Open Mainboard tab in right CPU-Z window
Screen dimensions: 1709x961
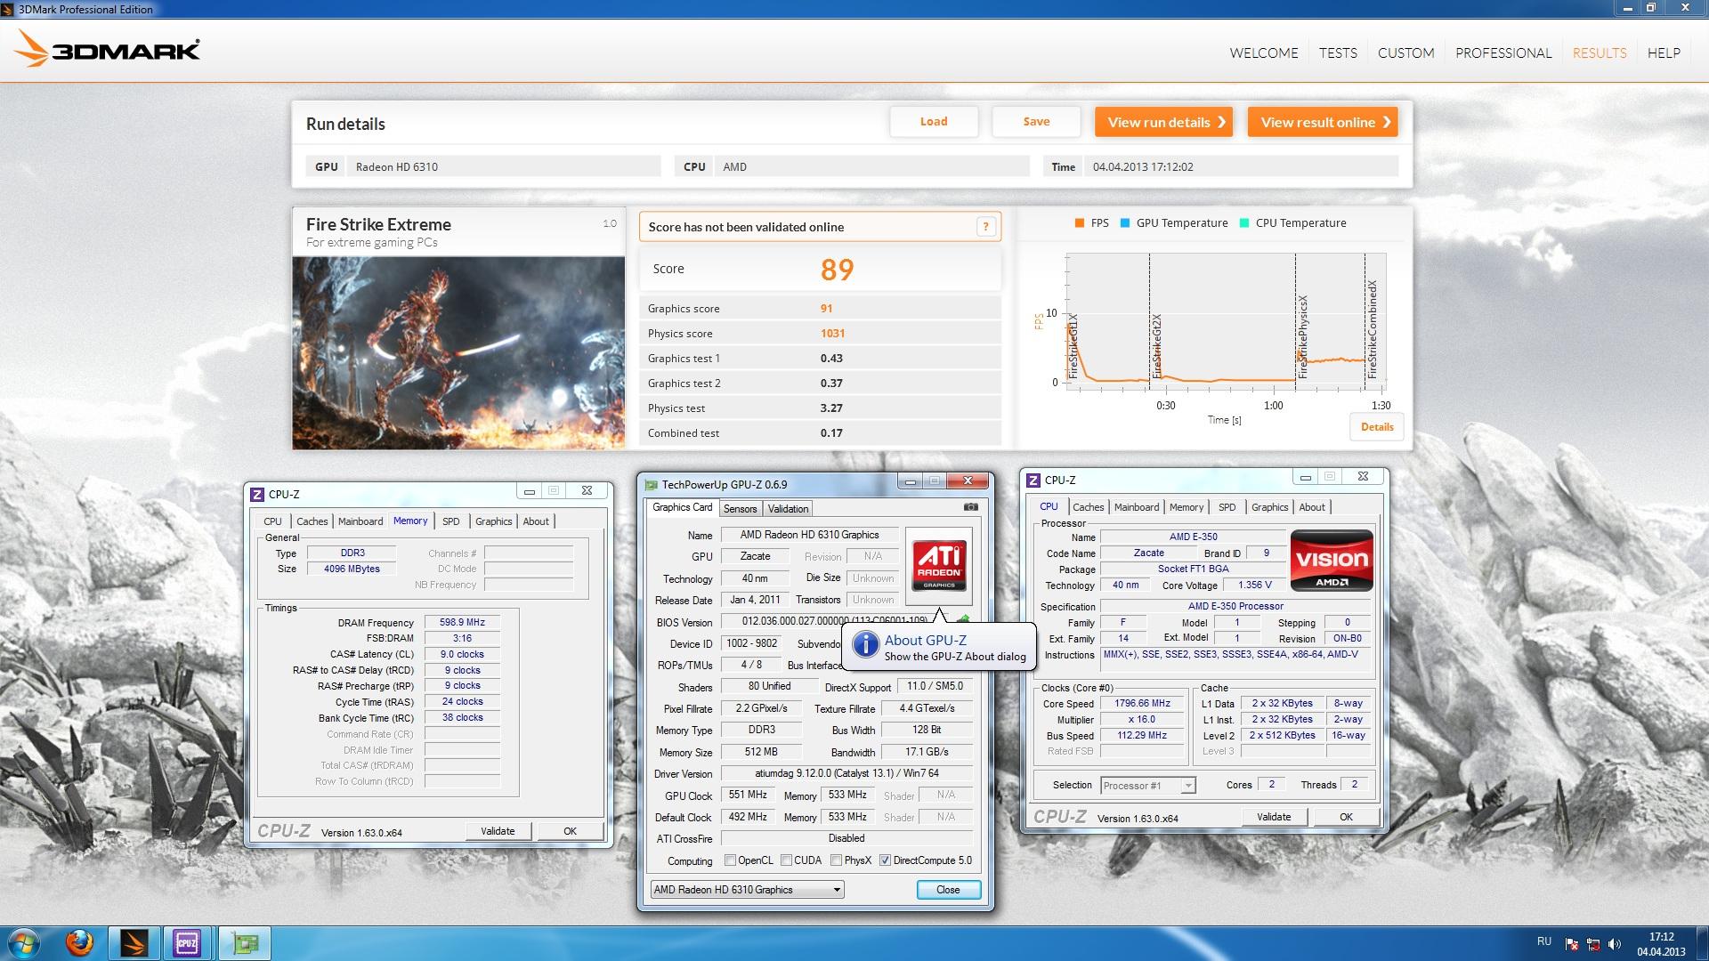point(1137,507)
